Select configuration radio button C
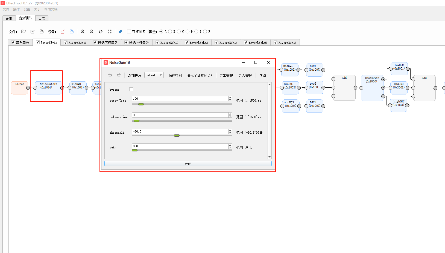Viewport: 445px width, 253px height. (179, 31)
